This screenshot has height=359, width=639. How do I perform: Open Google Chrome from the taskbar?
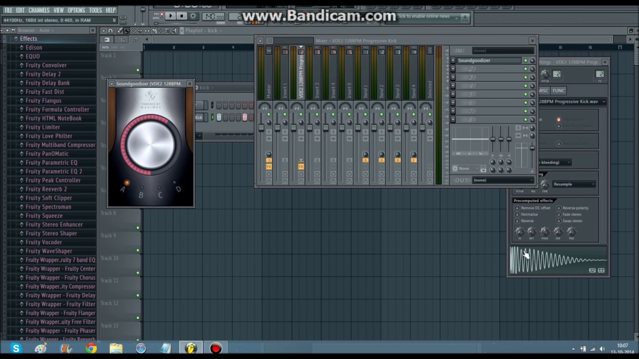(91, 349)
